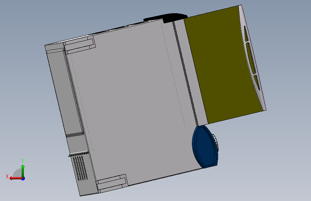Select the white curved slotted end plate
This screenshot has height=201, width=311.
click(x=252, y=57)
